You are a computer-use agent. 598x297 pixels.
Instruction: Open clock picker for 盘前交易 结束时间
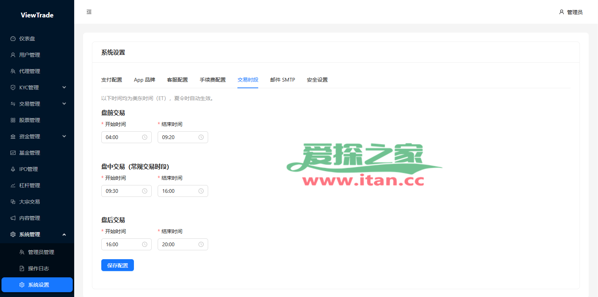click(x=201, y=137)
